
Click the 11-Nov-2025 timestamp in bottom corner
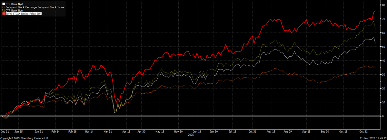[x=373, y=138]
